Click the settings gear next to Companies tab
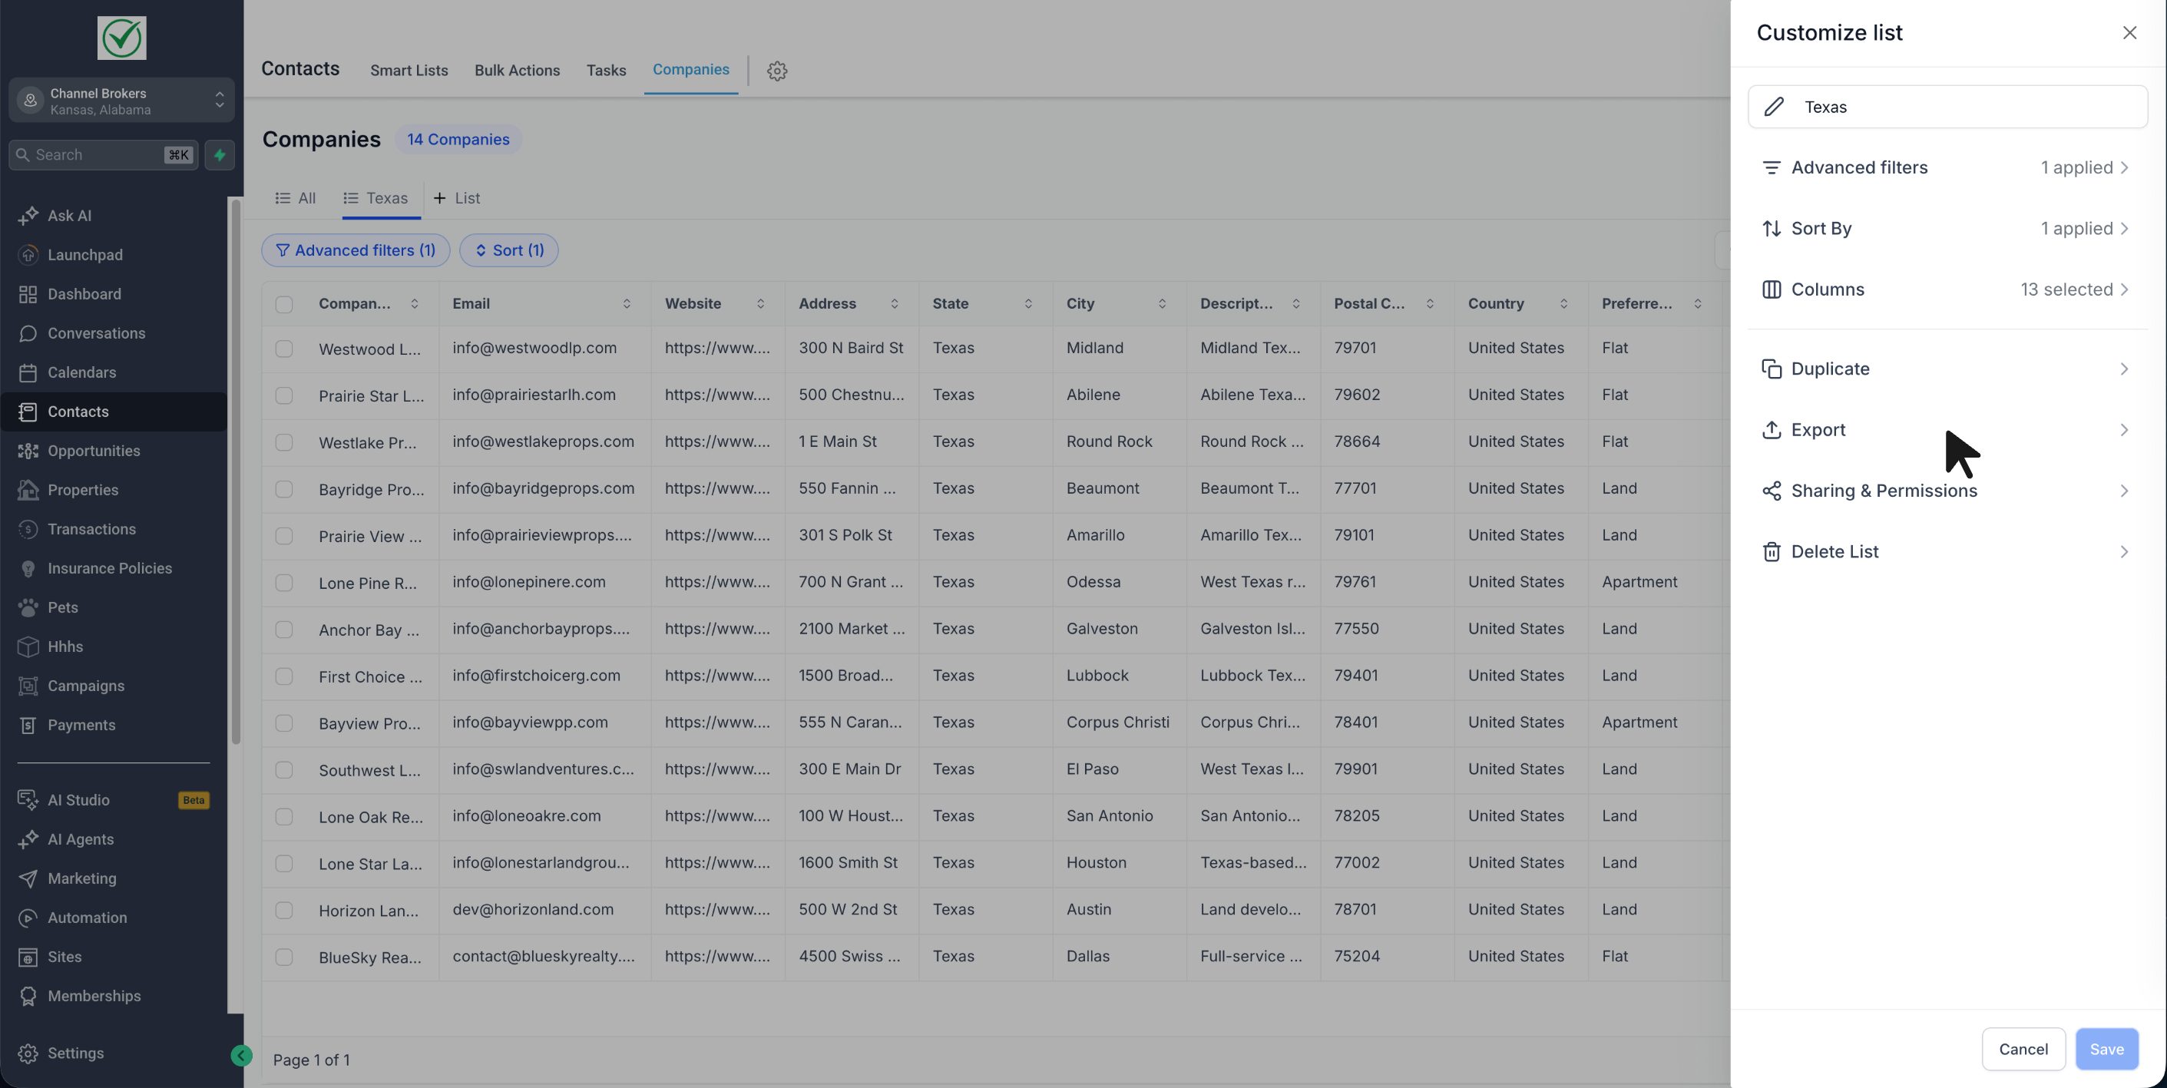The width and height of the screenshot is (2167, 1088). click(x=776, y=71)
